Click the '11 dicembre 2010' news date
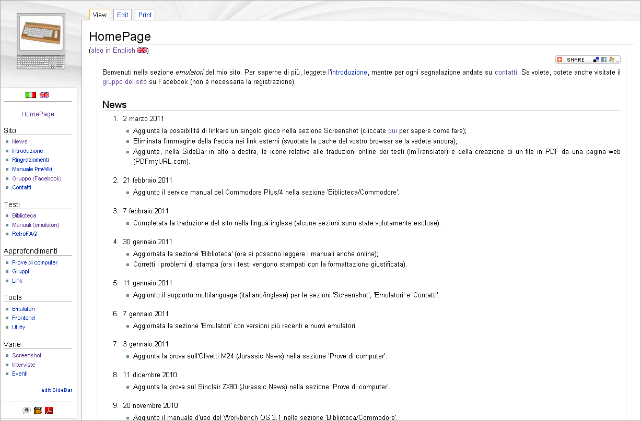 click(150, 375)
